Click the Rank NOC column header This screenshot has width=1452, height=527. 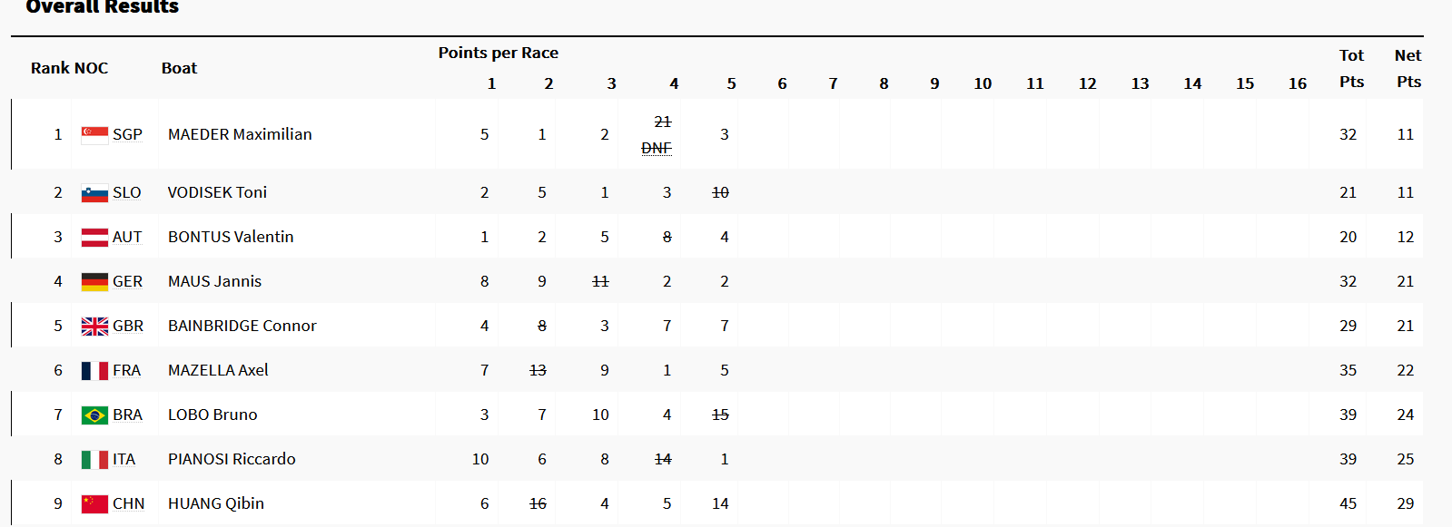[69, 68]
